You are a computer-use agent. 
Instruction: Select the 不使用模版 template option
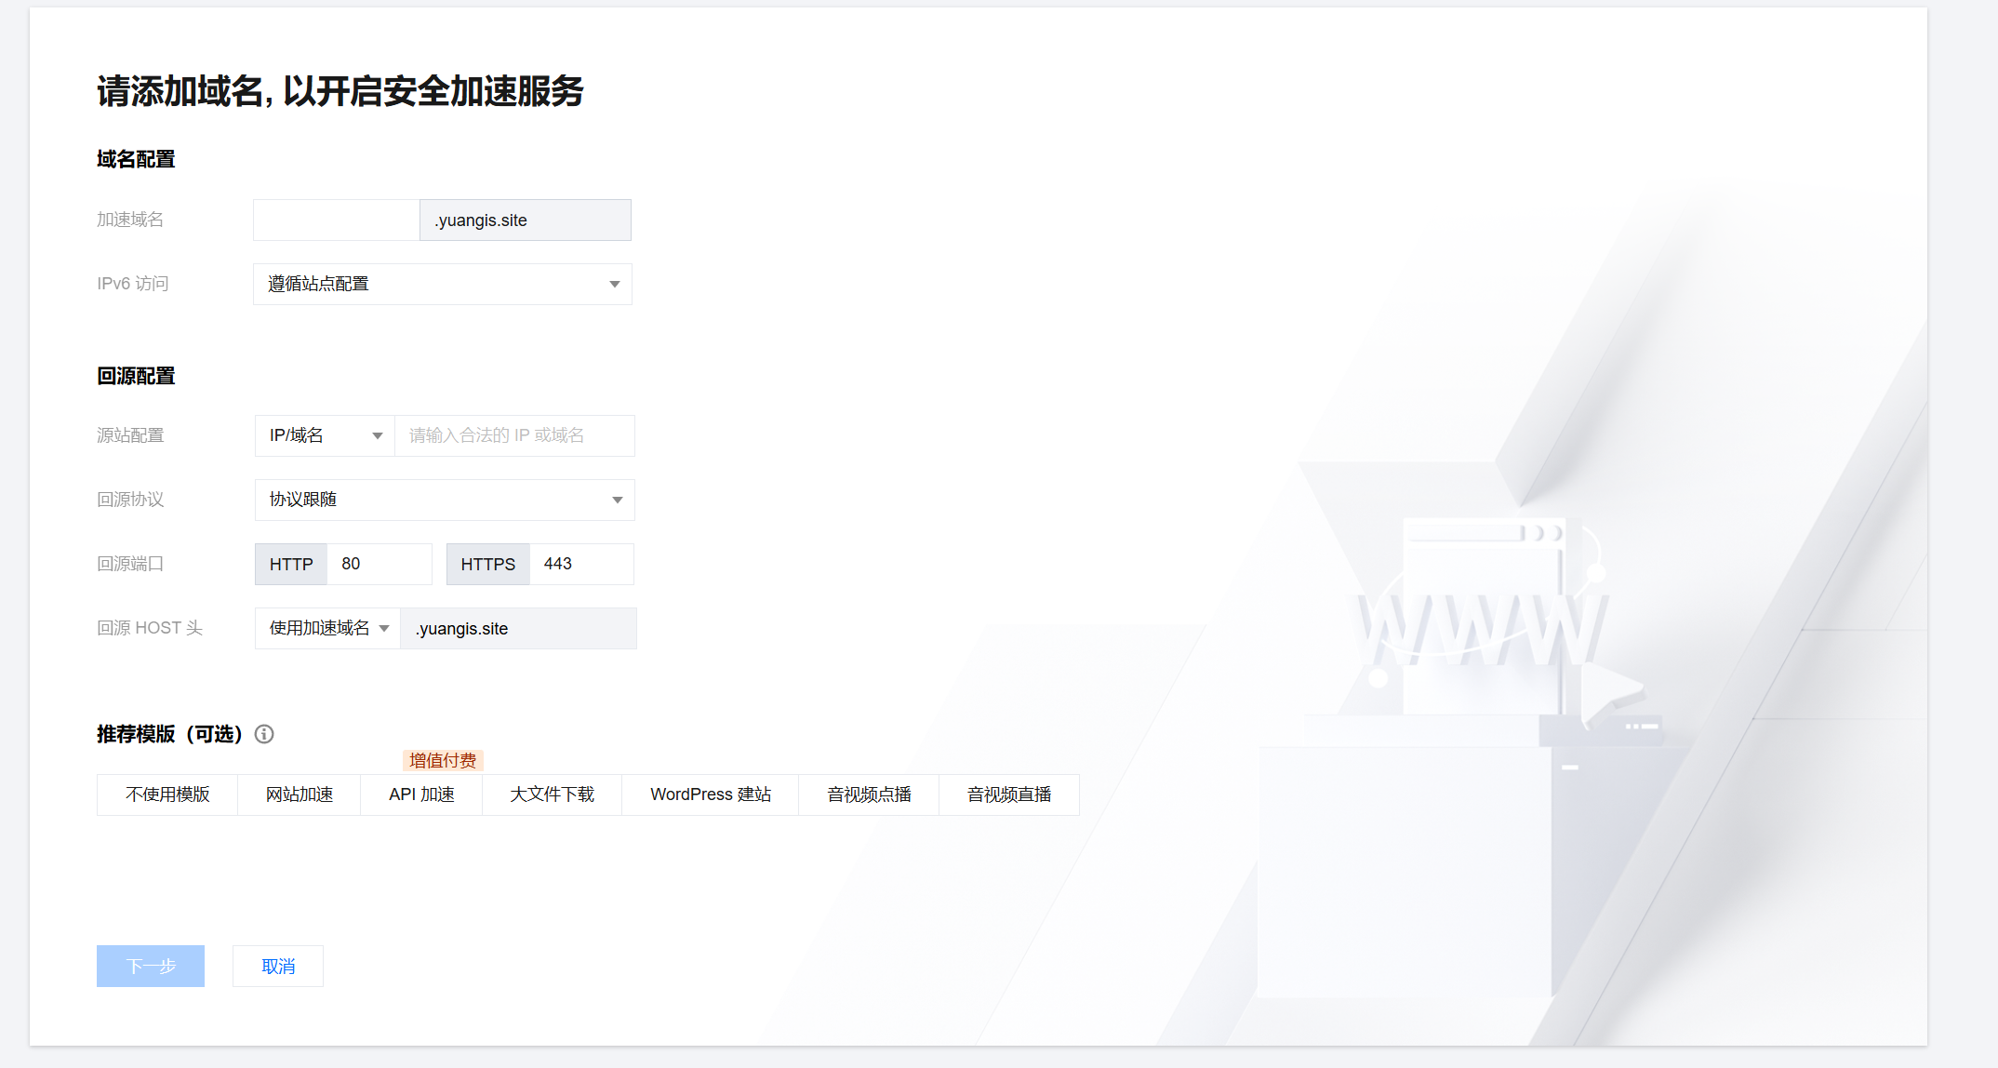click(x=167, y=794)
